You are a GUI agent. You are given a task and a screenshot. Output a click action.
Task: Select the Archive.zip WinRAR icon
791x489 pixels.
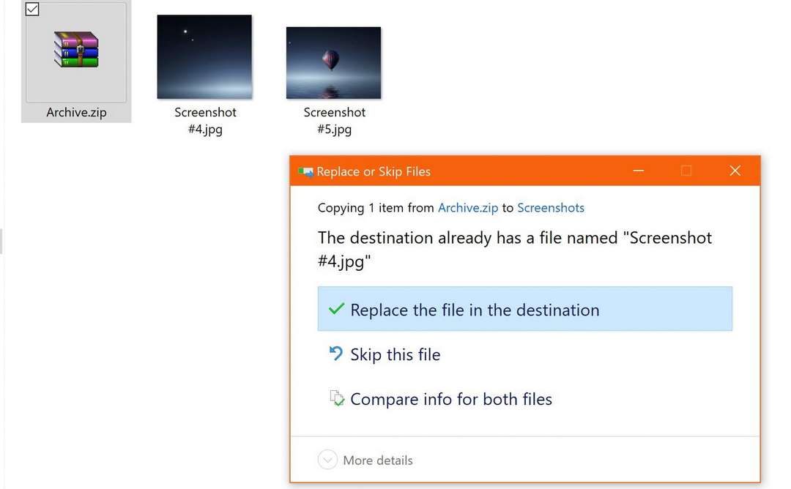tap(76, 49)
